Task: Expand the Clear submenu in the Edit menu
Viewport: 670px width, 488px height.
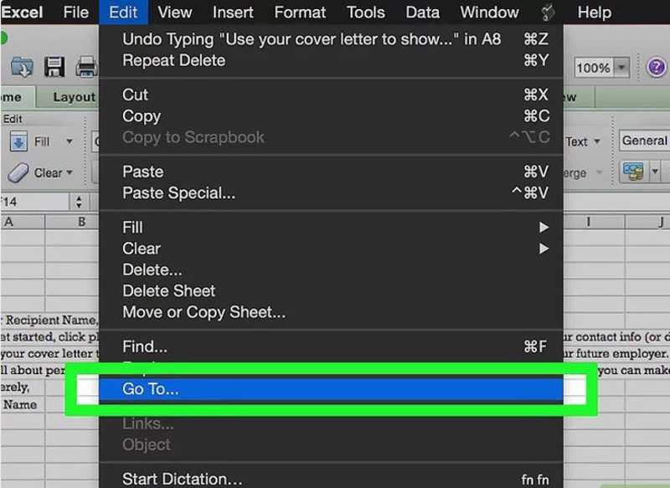Action: click(544, 249)
